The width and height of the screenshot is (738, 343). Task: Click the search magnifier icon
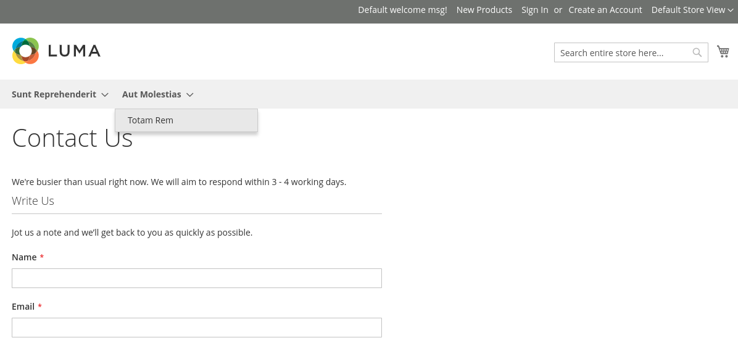[697, 52]
